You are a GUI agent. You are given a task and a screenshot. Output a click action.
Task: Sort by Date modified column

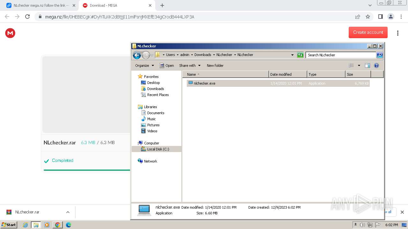click(288, 74)
